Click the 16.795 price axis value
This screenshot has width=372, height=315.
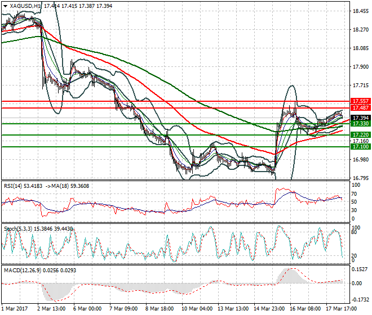point(361,178)
